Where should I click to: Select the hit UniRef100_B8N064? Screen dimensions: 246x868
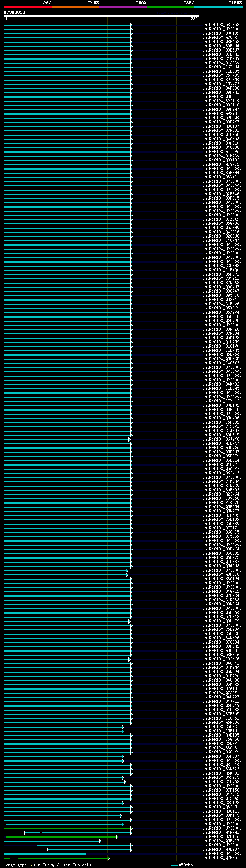coord(221,604)
